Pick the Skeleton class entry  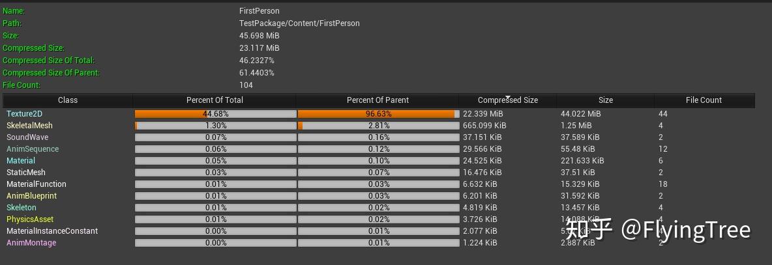click(22, 208)
